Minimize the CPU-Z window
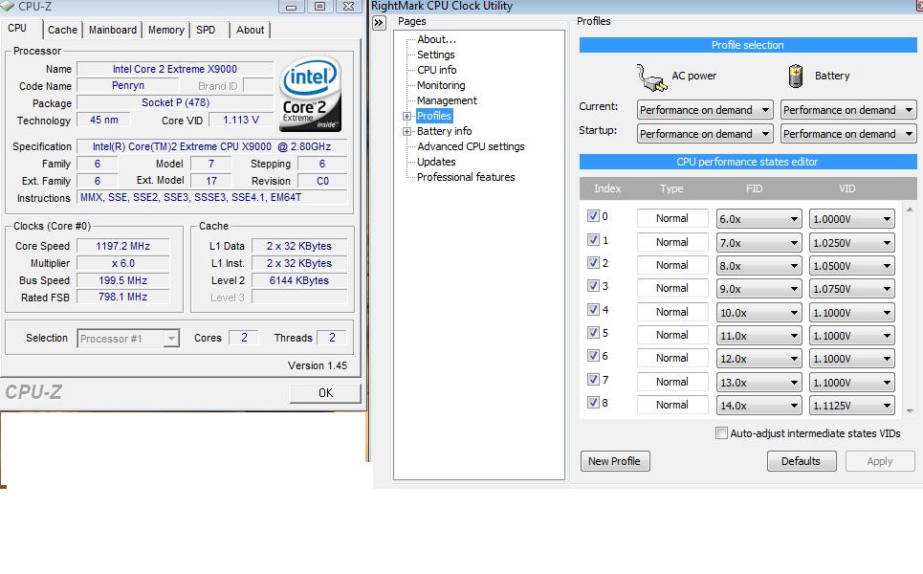 coord(291,6)
